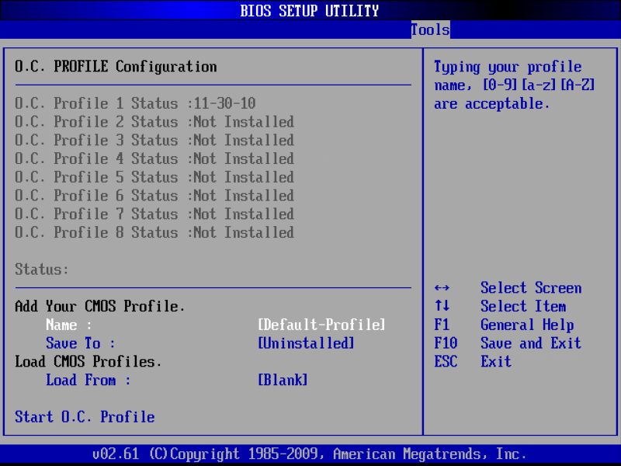621x466 pixels.
Task: Click the F1 General Help hint
Action: click(504, 325)
